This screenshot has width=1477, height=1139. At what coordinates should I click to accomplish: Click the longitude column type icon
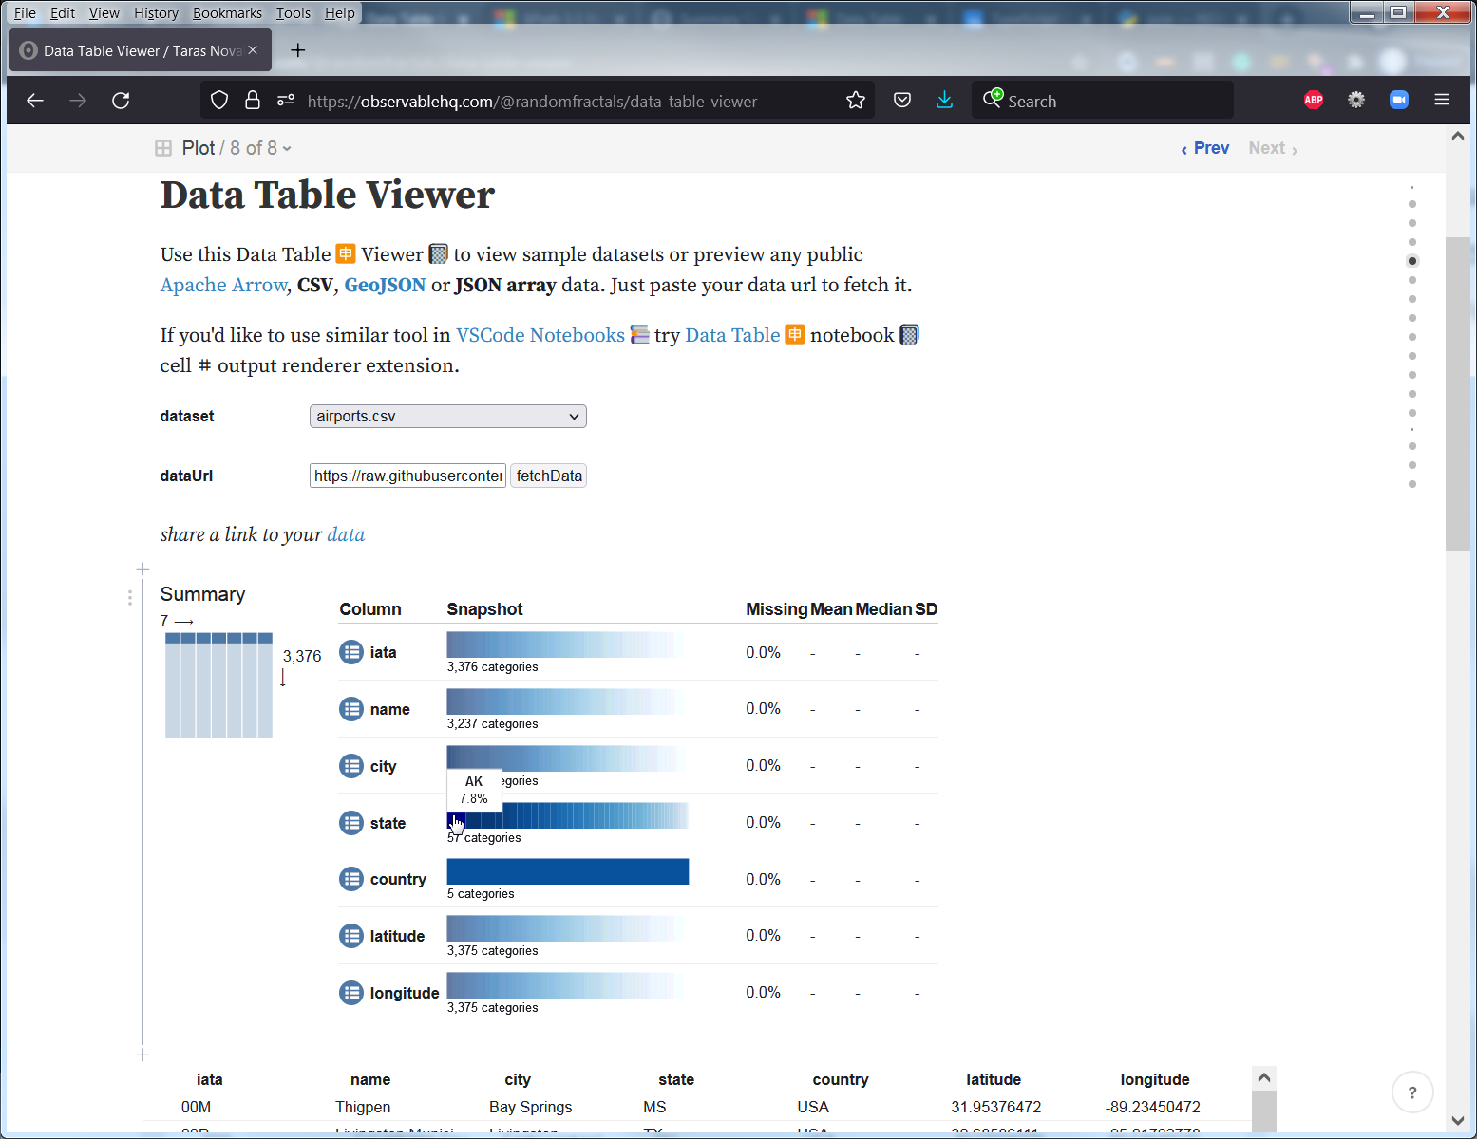click(x=351, y=993)
